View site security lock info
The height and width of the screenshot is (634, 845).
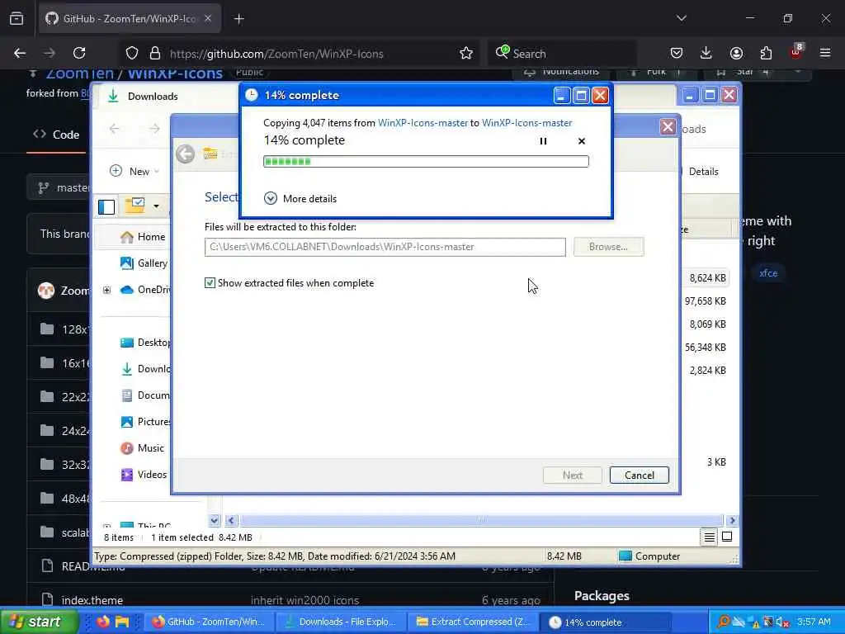pos(155,53)
